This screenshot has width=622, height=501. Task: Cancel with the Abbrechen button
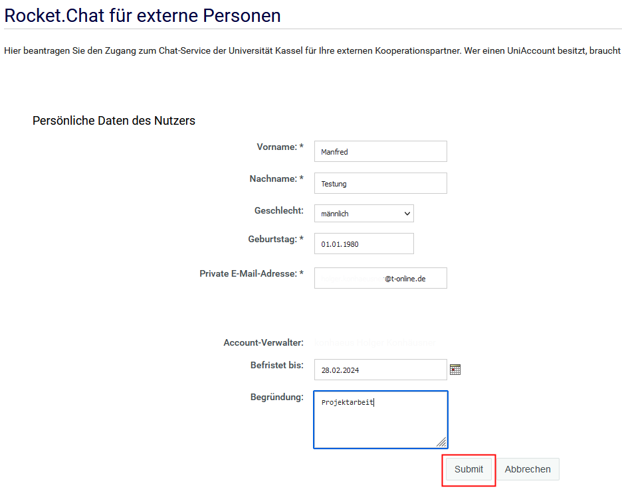[528, 469]
